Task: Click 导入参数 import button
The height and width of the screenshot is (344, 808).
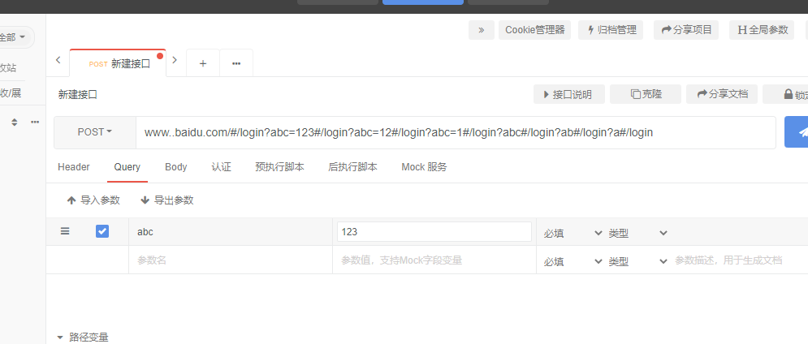Action: (x=93, y=200)
